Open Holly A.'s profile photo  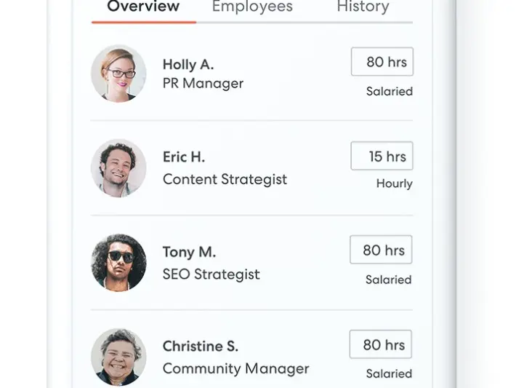(118, 73)
